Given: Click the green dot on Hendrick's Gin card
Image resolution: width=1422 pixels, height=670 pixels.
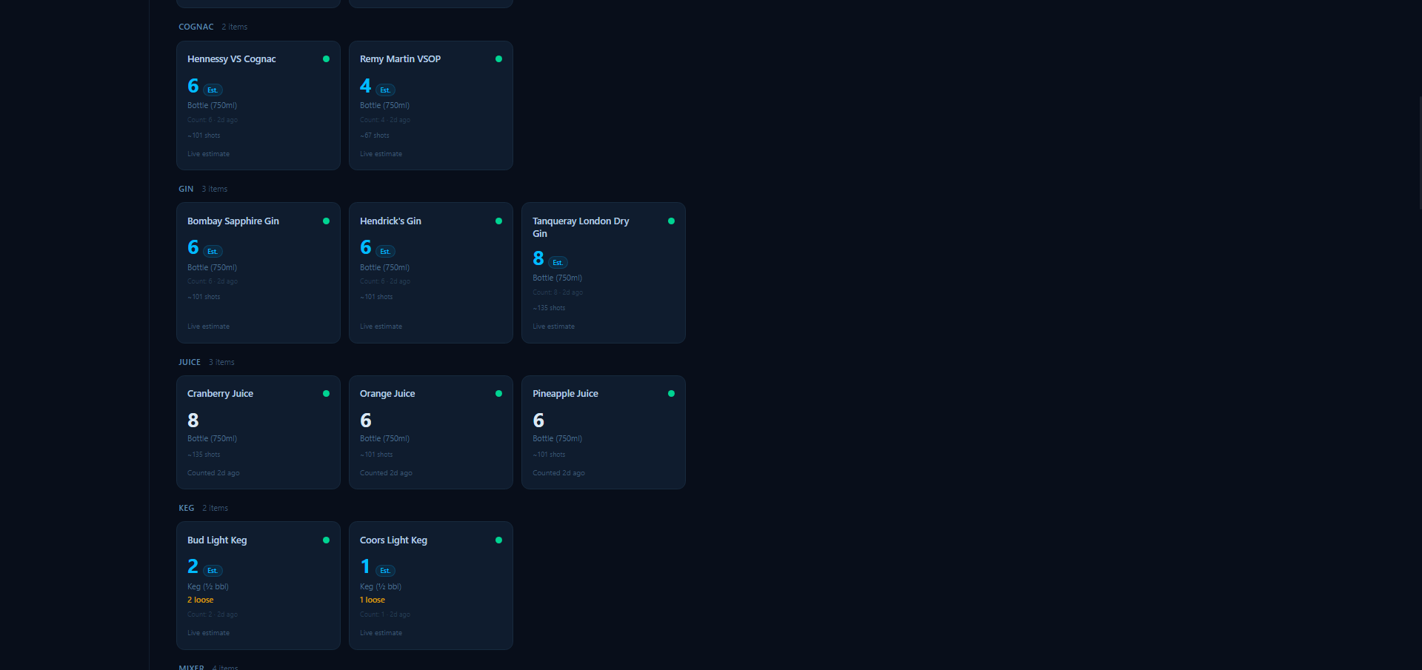Looking at the screenshot, I should 498,221.
